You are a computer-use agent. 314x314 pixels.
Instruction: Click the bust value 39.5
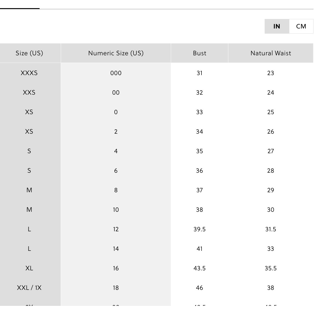(x=200, y=229)
